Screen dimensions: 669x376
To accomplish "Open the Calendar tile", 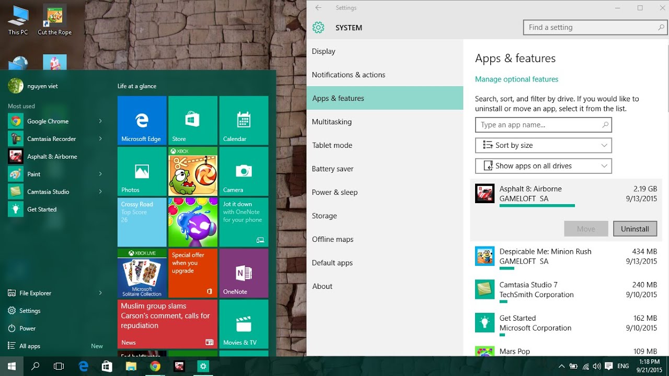I will pos(244,121).
